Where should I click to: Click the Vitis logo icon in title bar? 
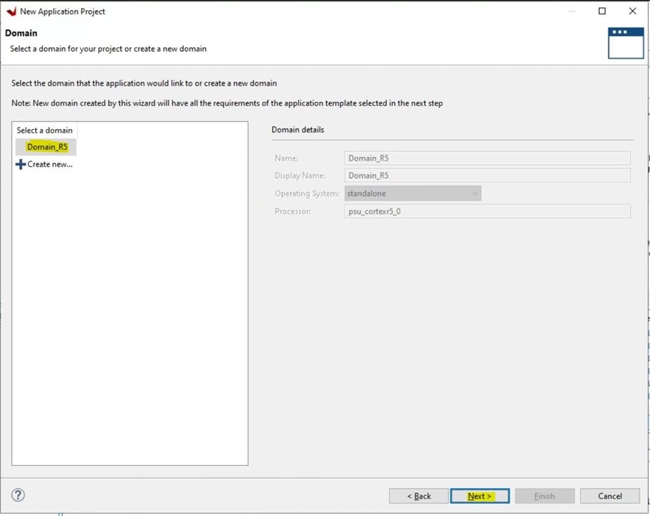[11, 11]
